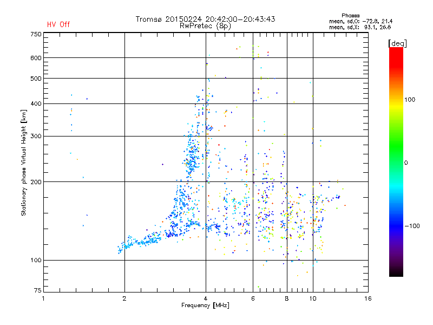
Task: Click the 'RwPretec (8p)' subtitle
Action: coord(205,26)
